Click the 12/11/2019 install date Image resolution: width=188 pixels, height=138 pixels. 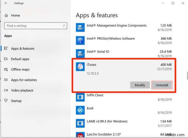click(x=164, y=69)
